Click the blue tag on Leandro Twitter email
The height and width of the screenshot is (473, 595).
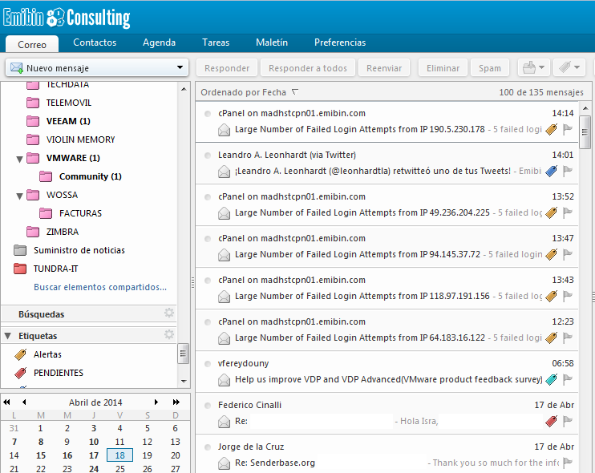point(552,172)
